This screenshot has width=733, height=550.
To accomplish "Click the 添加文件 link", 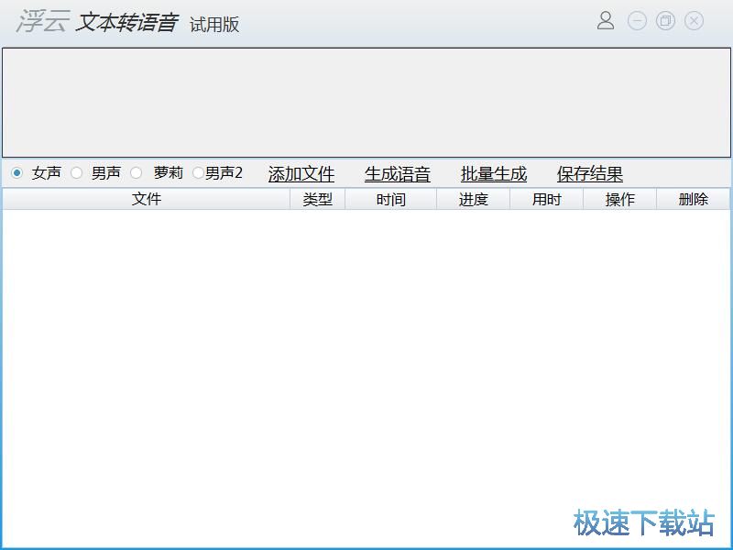I will (301, 174).
